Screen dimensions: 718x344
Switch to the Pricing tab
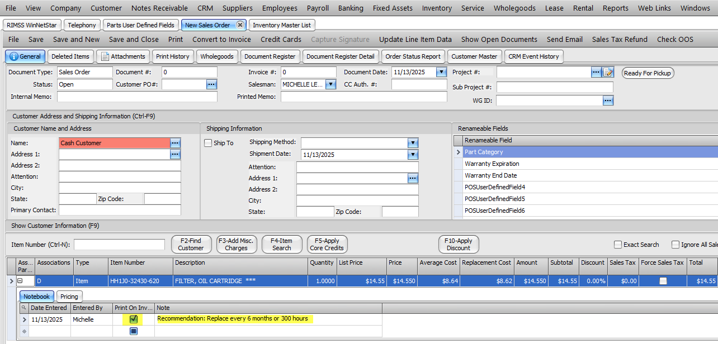pyautogui.click(x=69, y=297)
